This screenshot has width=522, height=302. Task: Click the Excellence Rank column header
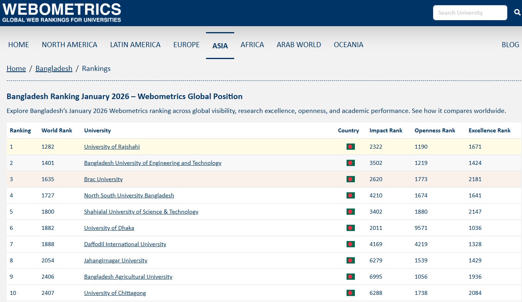tap(489, 130)
